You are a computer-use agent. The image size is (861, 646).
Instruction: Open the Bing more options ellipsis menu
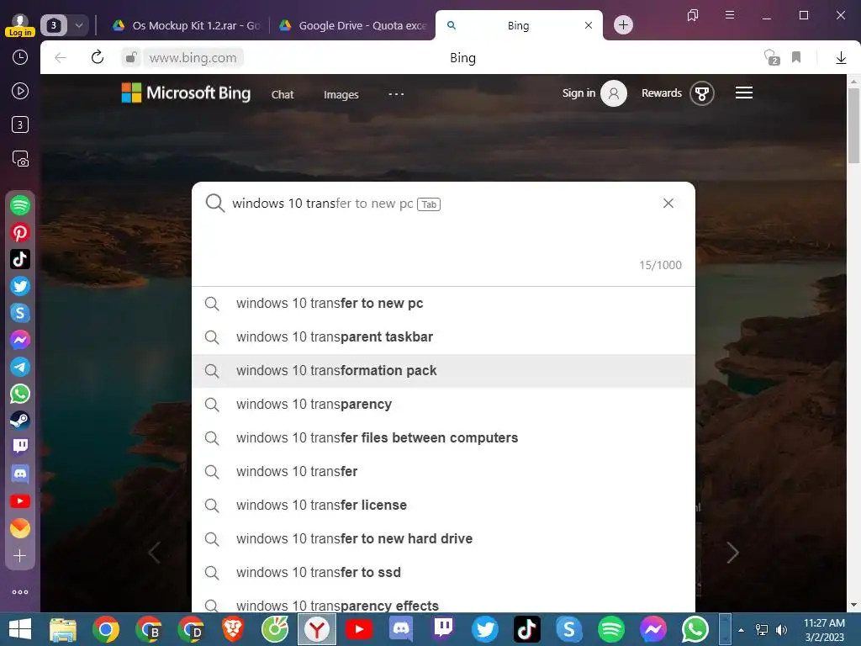(x=396, y=94)
